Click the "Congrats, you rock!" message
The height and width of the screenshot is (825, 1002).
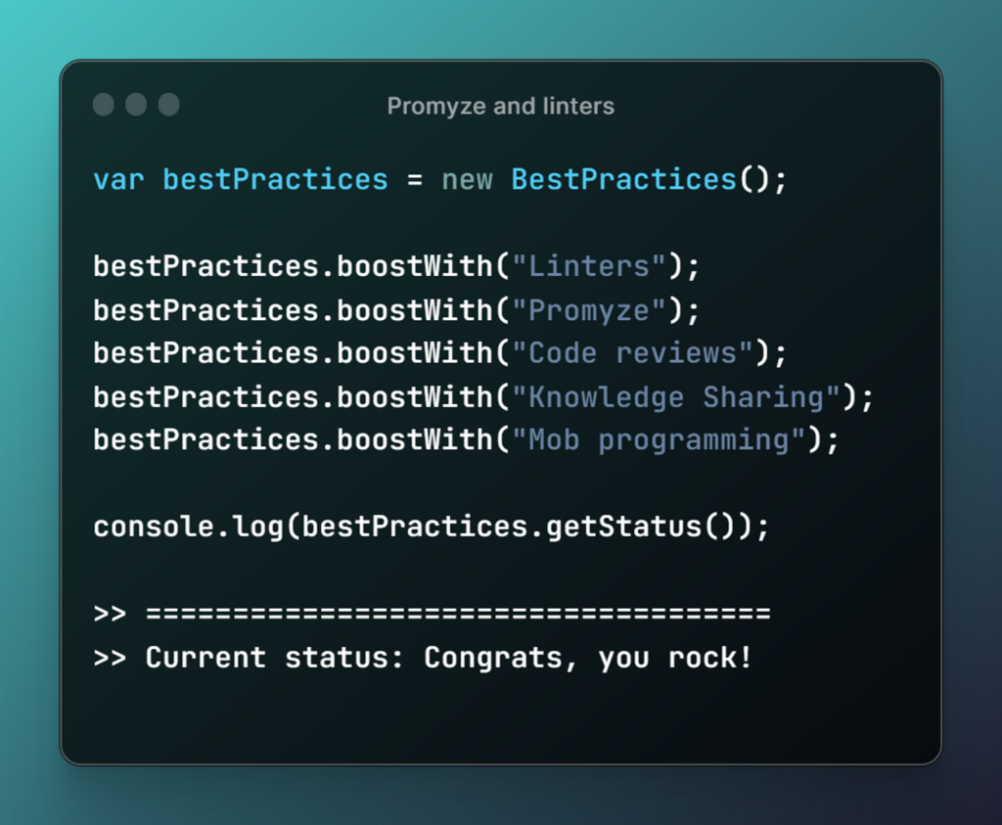tap(588, 657)
